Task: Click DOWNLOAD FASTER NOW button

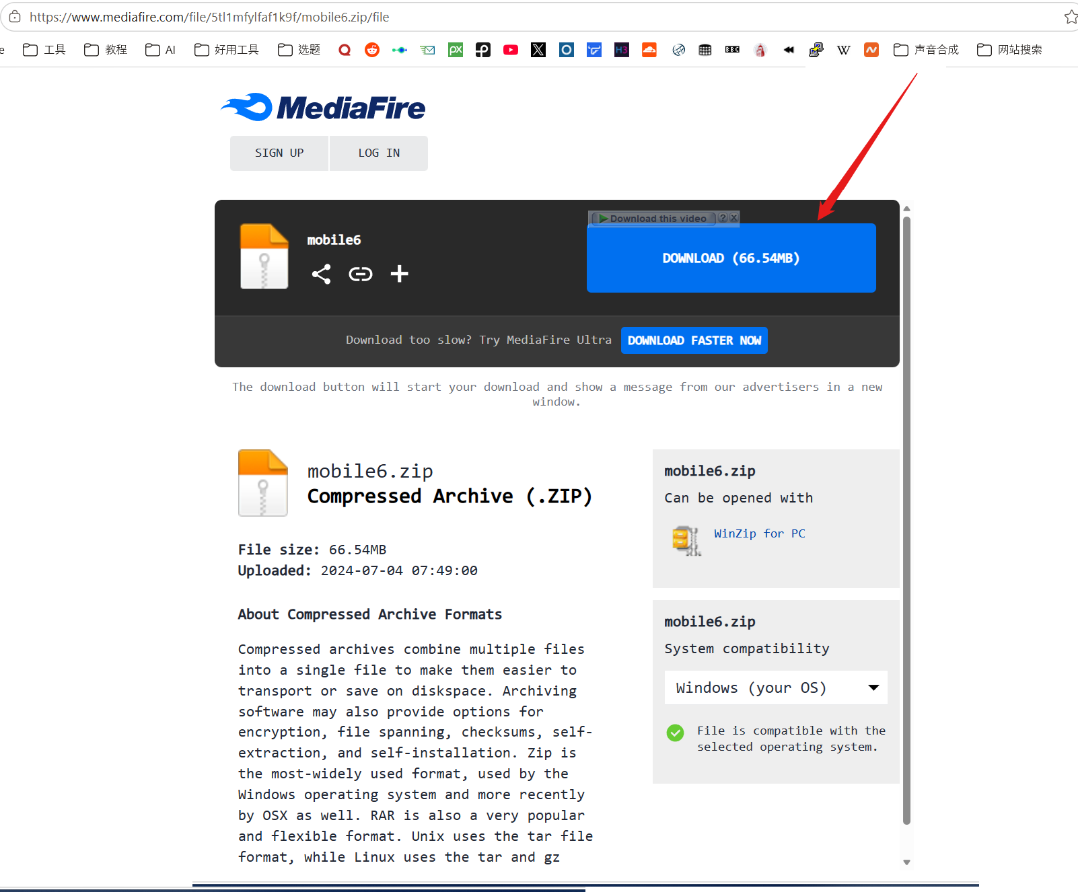Action: click(x=694, y=340)
